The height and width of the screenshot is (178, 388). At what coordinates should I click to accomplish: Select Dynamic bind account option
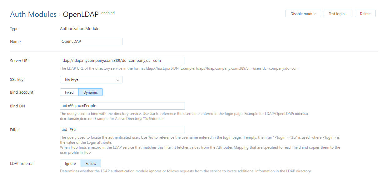[x=90, y=92]
